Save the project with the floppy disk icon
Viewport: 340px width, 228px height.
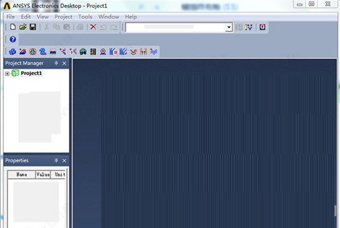pos(33,27)
